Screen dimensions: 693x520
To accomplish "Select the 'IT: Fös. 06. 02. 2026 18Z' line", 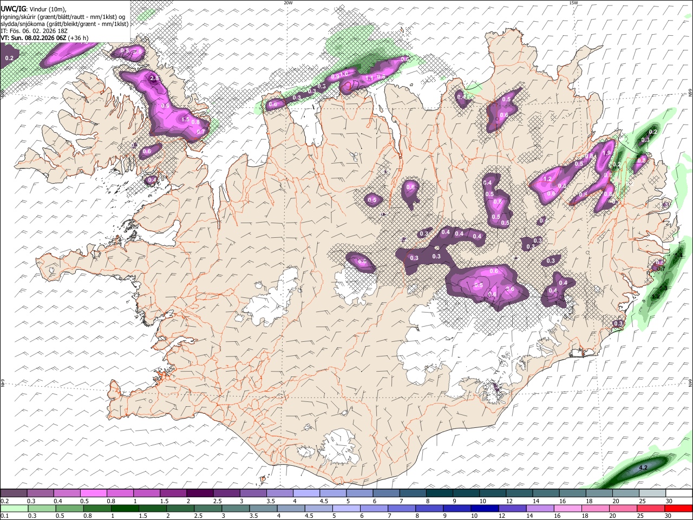I will coord(34,31).
